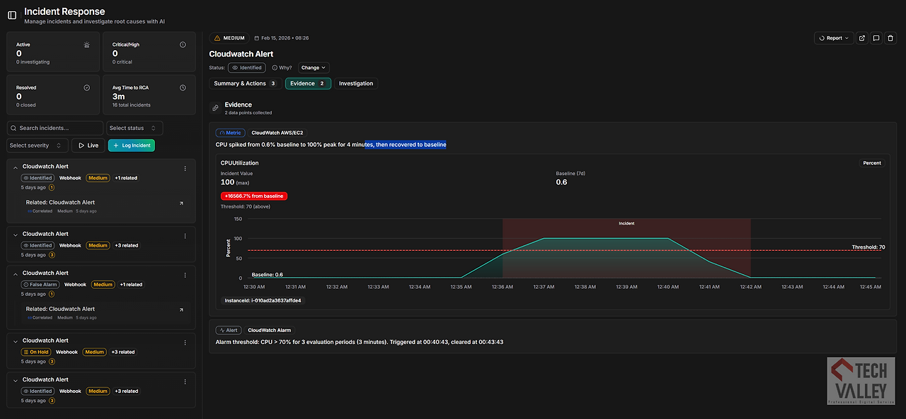Click the Alarm threshold description text

click(x=360, y=342)
